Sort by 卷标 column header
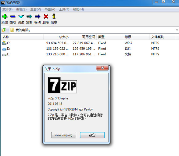This screenshot has width=179, height=156. [x=136, y=37]
